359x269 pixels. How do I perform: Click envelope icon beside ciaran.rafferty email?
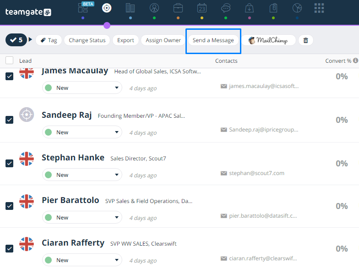(223, 258)
